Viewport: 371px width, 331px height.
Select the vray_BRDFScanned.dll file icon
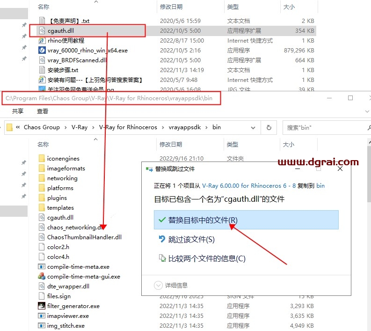(42, 60)
